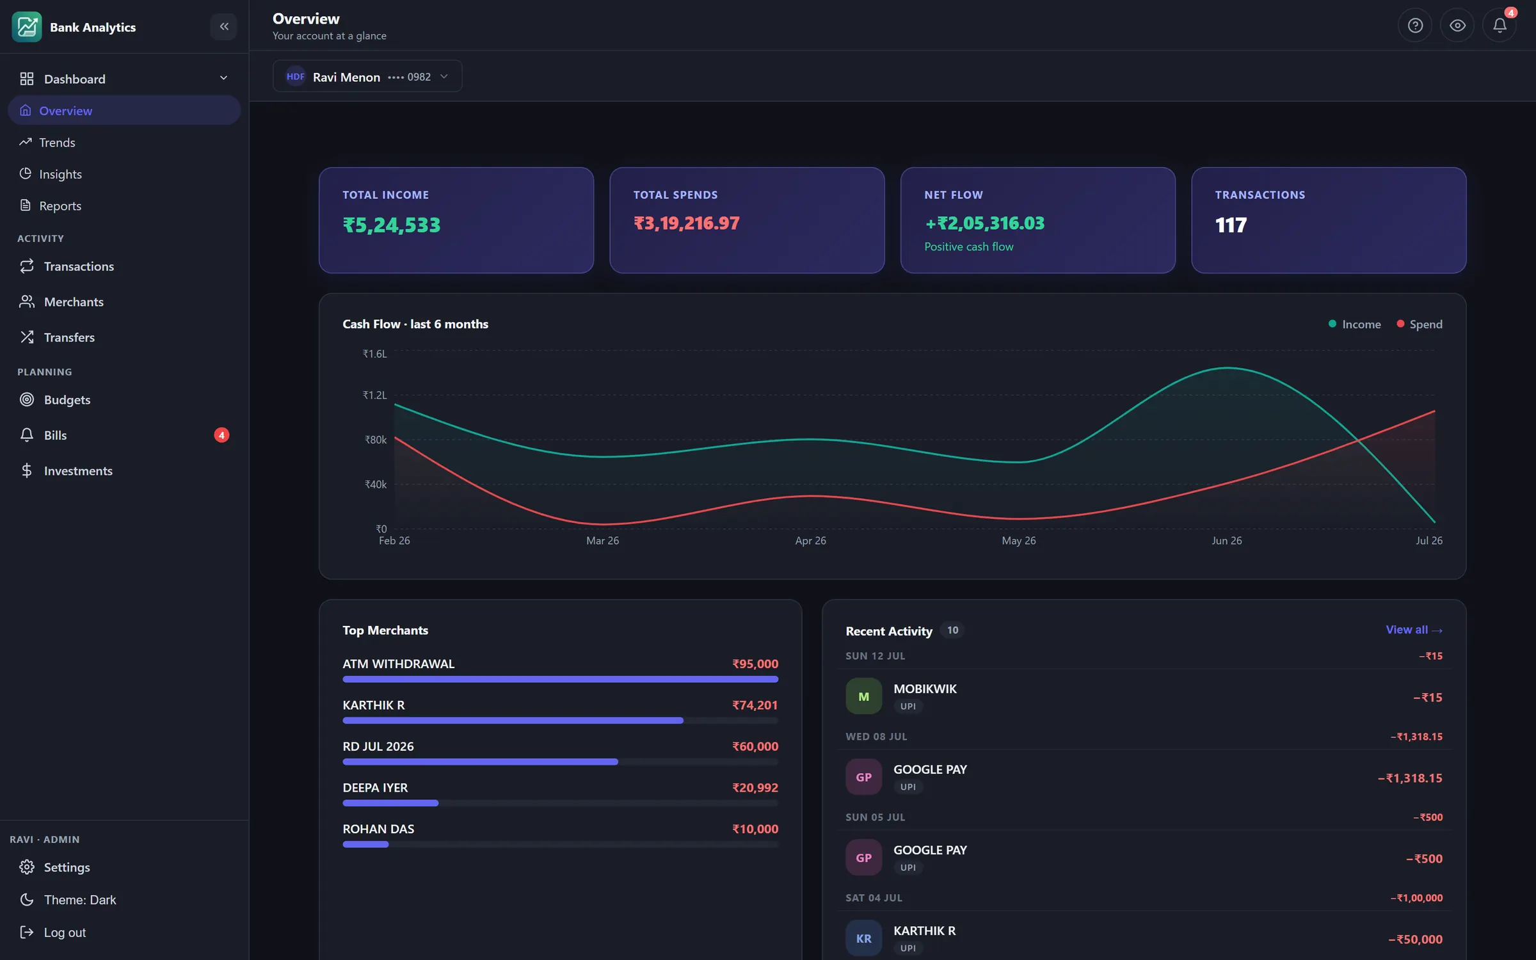Click the Total Spends card
This screenshot has height=960, width=1536.
[x=747, y=220]
